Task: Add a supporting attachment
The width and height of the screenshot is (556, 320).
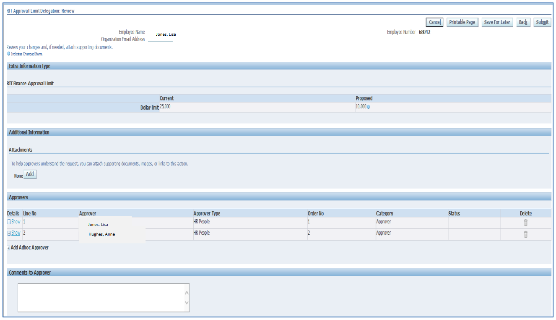Action: click(30, 174)
